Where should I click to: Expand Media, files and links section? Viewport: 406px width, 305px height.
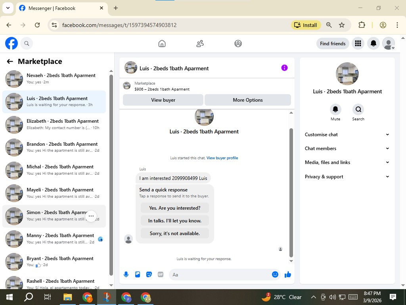tap(347, 162)
